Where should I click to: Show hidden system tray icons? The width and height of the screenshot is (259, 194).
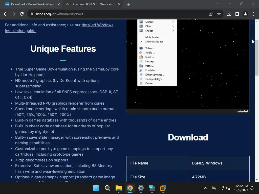[x=206, y=188]
